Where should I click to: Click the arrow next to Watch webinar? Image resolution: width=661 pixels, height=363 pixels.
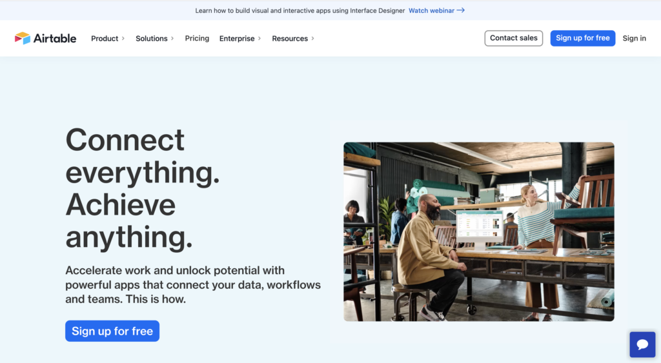point(461,10)
